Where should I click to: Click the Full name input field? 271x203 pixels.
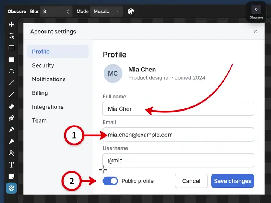(x=178, y=109)
